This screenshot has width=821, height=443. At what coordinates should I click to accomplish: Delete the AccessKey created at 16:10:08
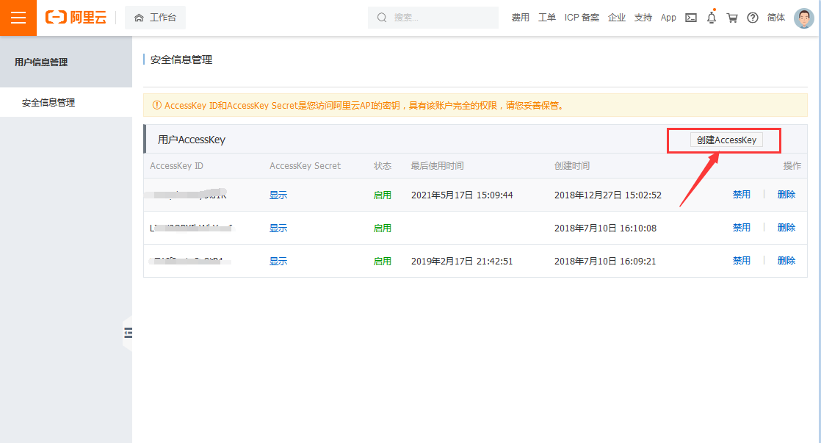[786, 228]
